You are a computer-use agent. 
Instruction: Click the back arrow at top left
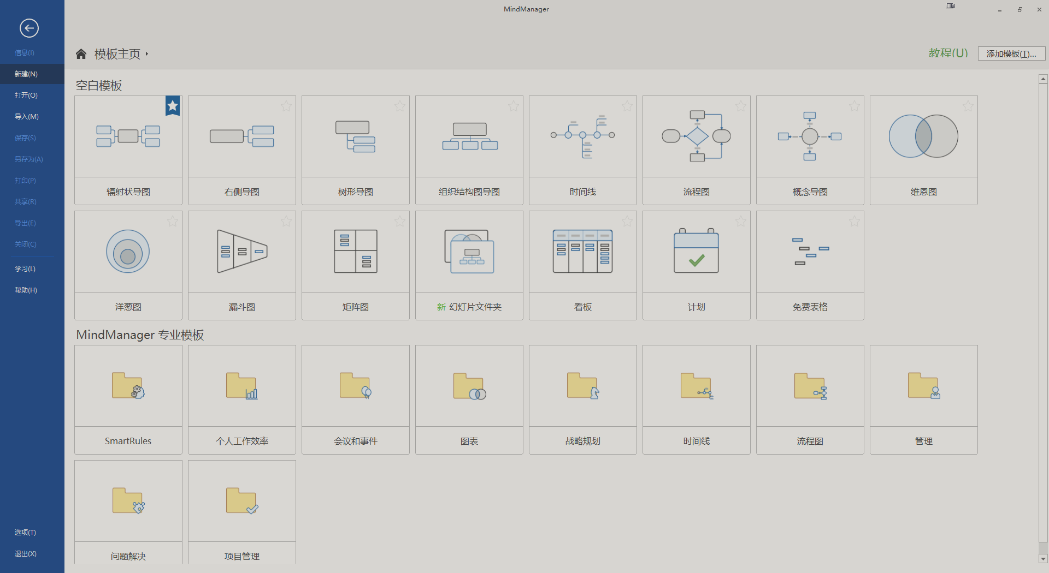tap(29, 28)
